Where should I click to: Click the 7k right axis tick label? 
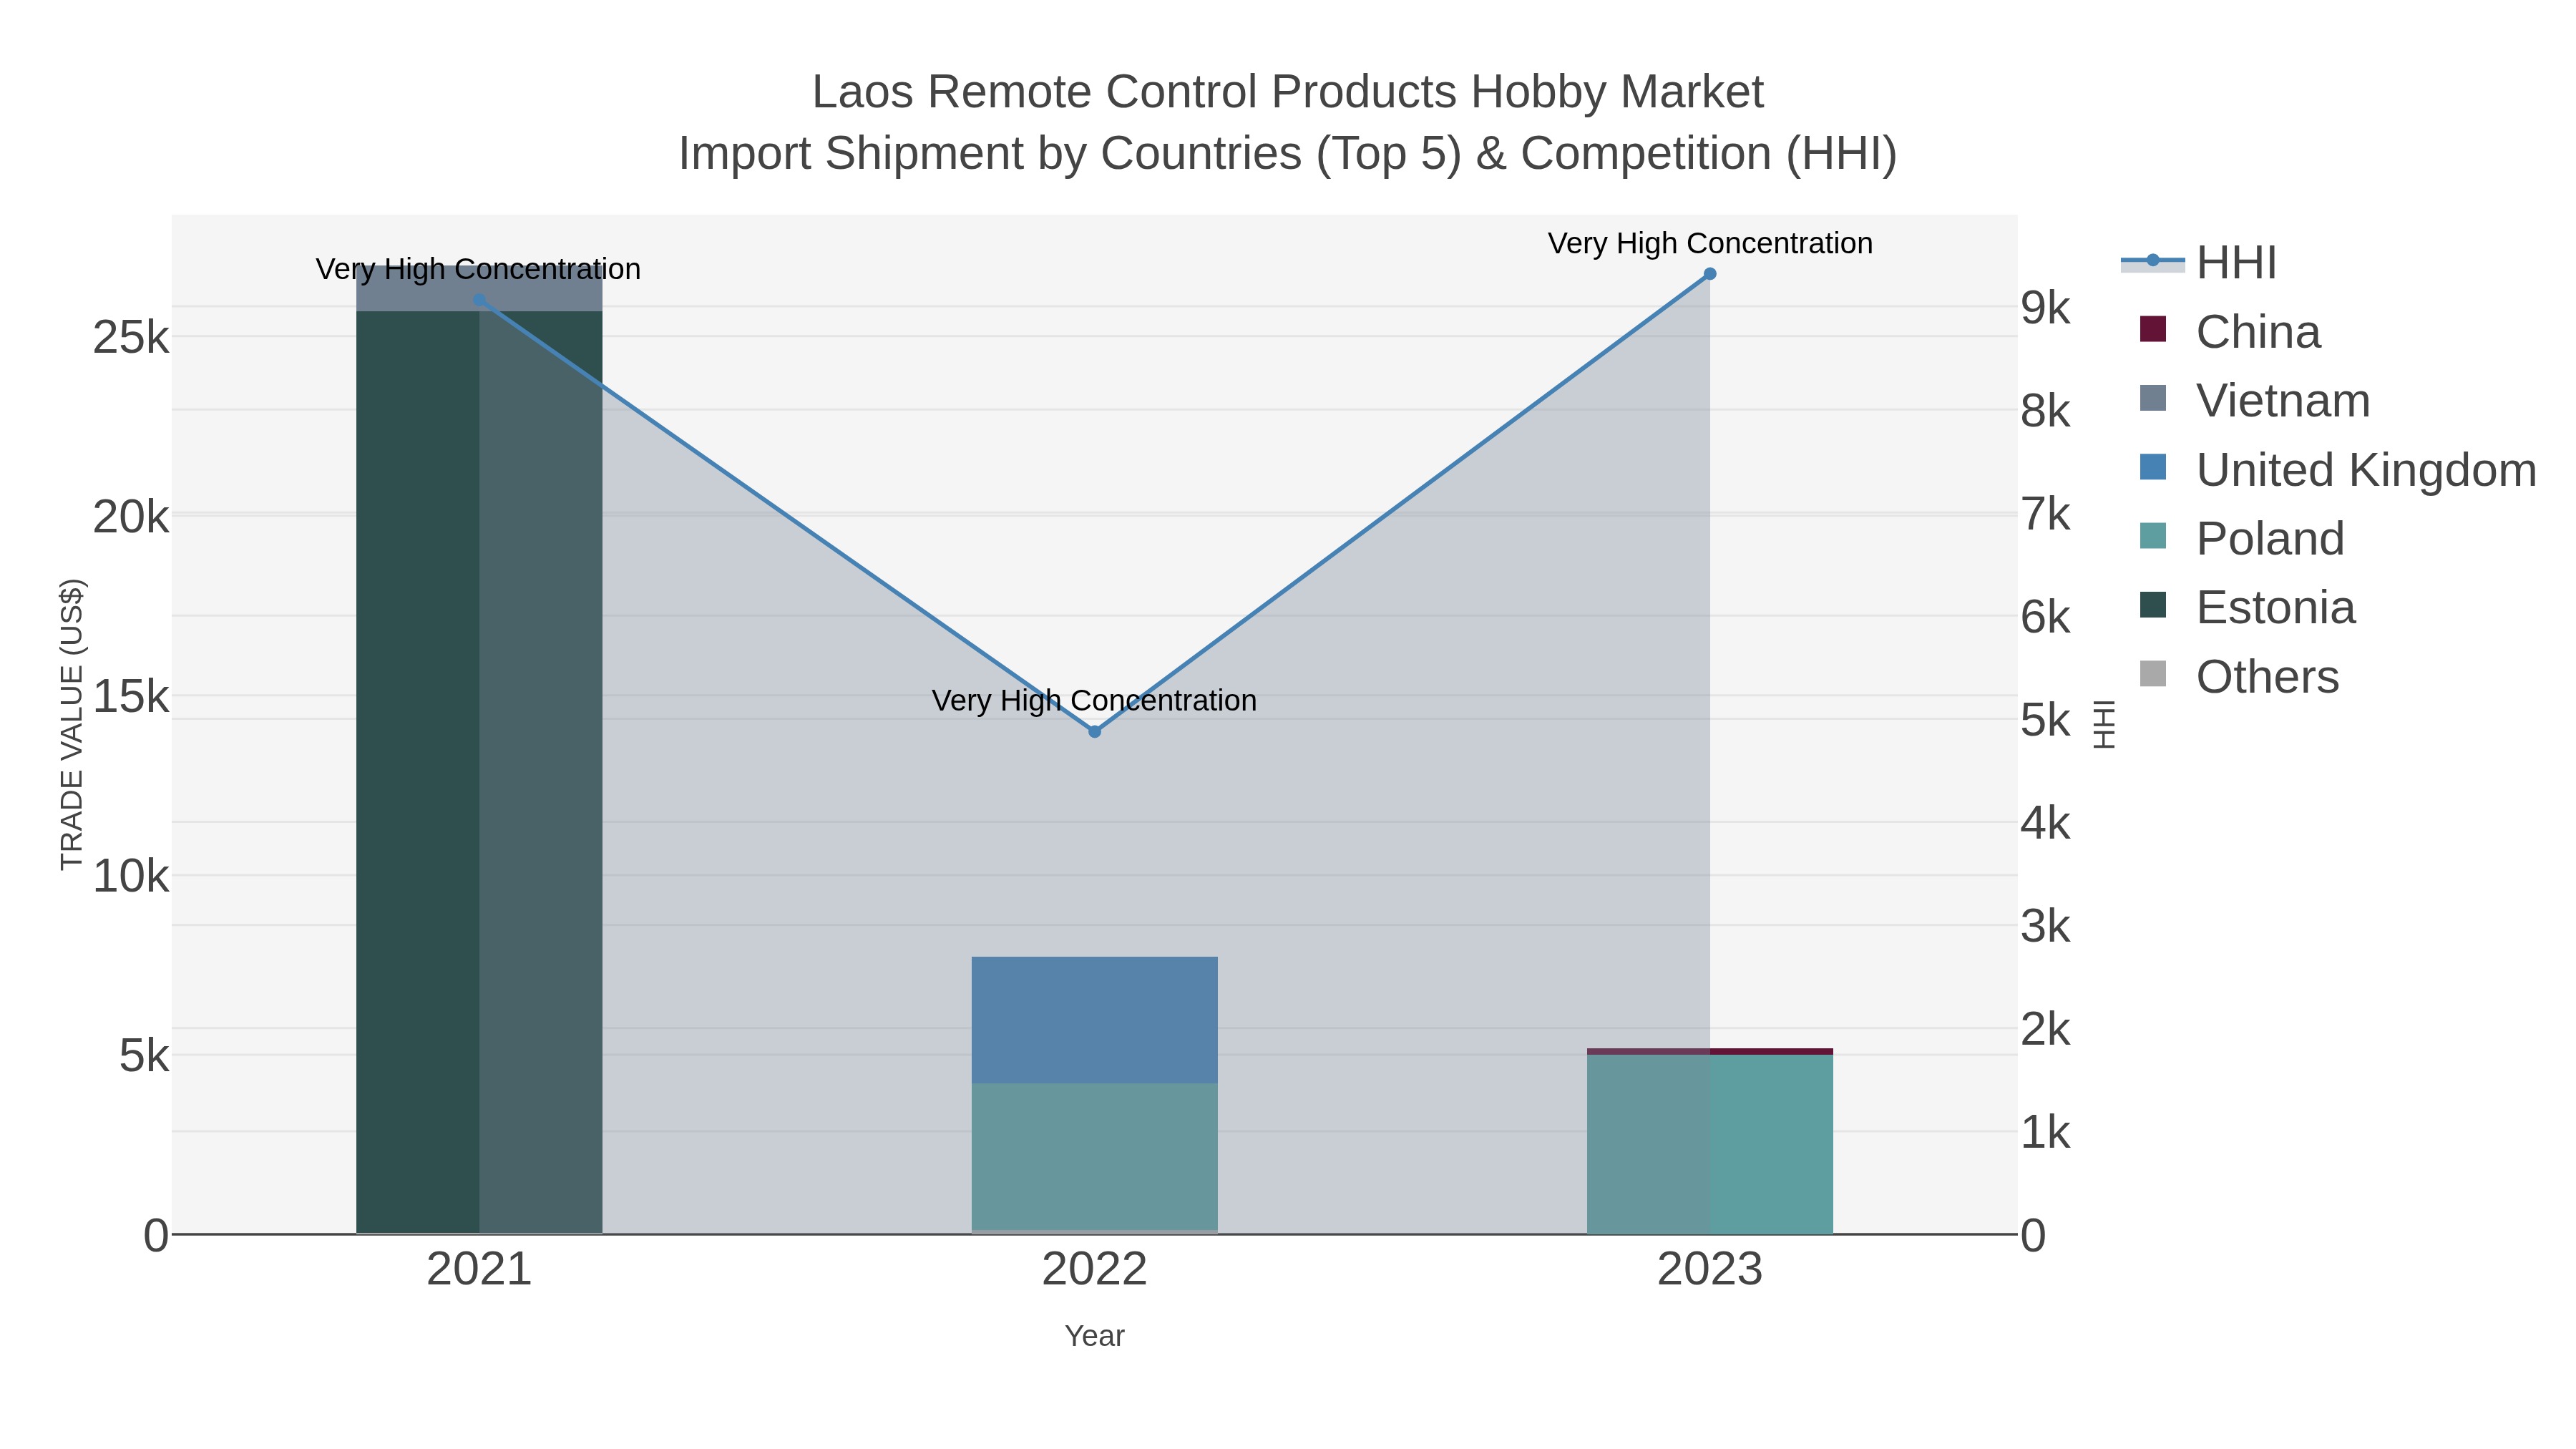point(2045,514)
